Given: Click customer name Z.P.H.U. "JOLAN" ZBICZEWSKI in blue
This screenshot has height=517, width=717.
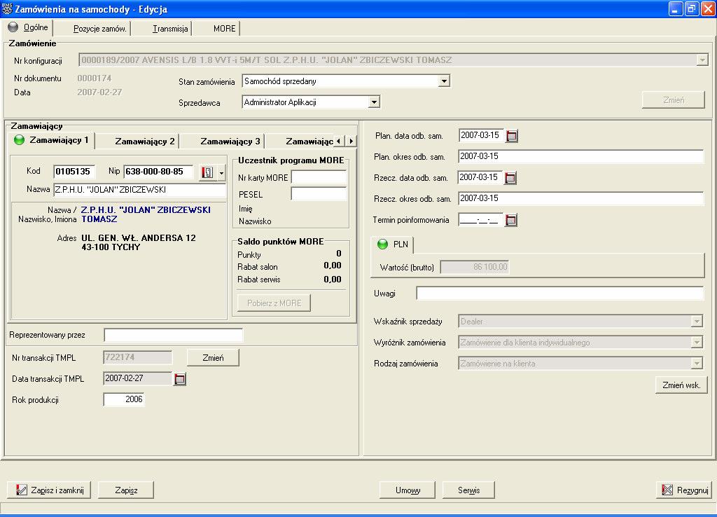Looking at the screenshot, I should click(x=146, y=210).
